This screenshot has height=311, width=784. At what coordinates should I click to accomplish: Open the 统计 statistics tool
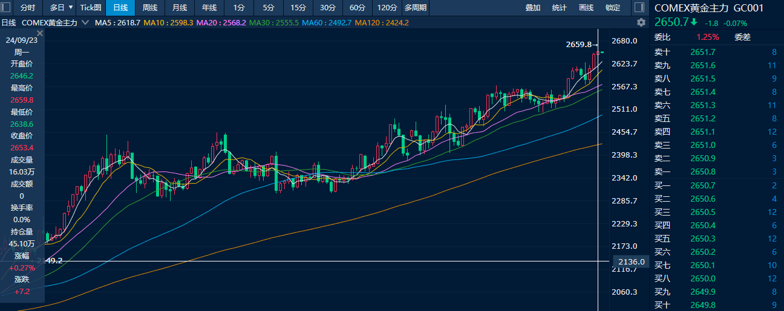tap(560, 8)
